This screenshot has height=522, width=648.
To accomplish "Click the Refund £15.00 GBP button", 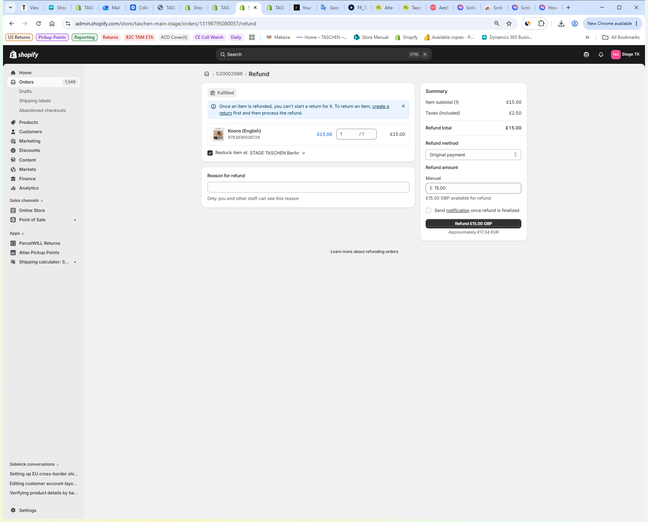I will pos(473,224).
